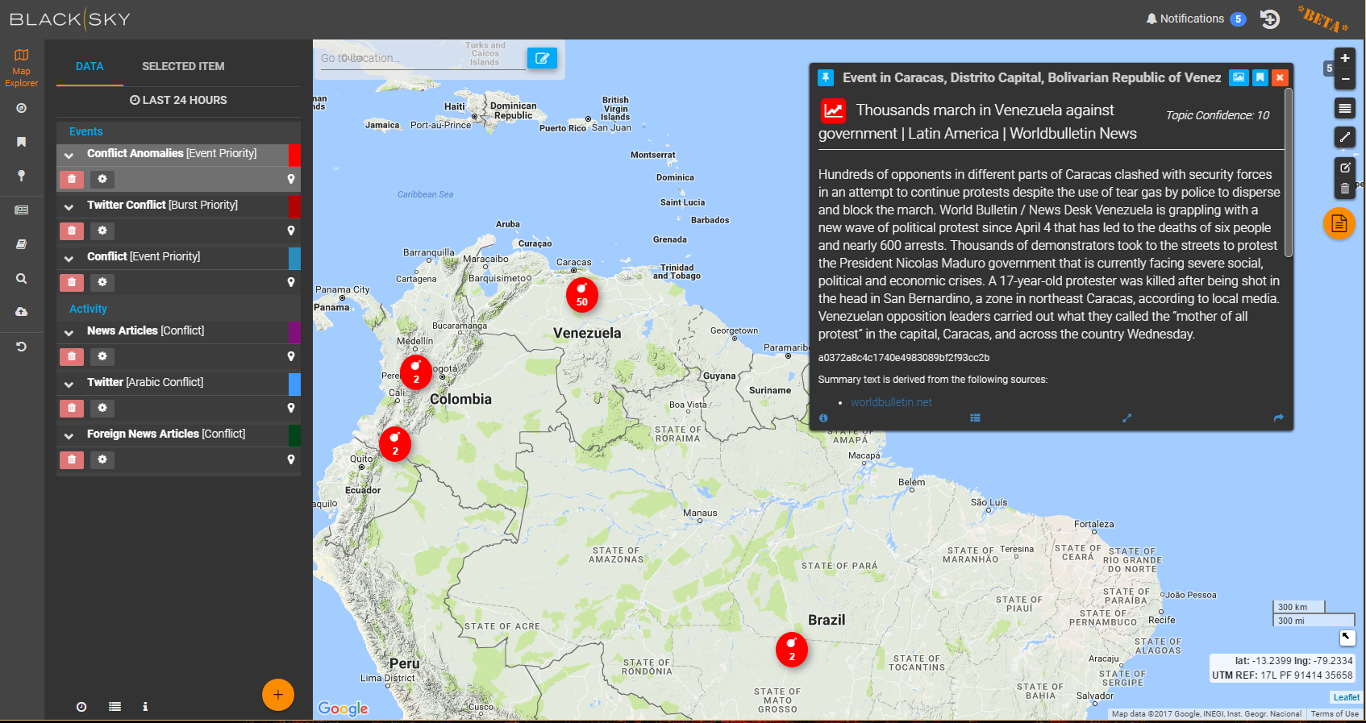Open settings gear for Twitter Conflict layer
This screenshot has height=723, width=1366.
102,231
